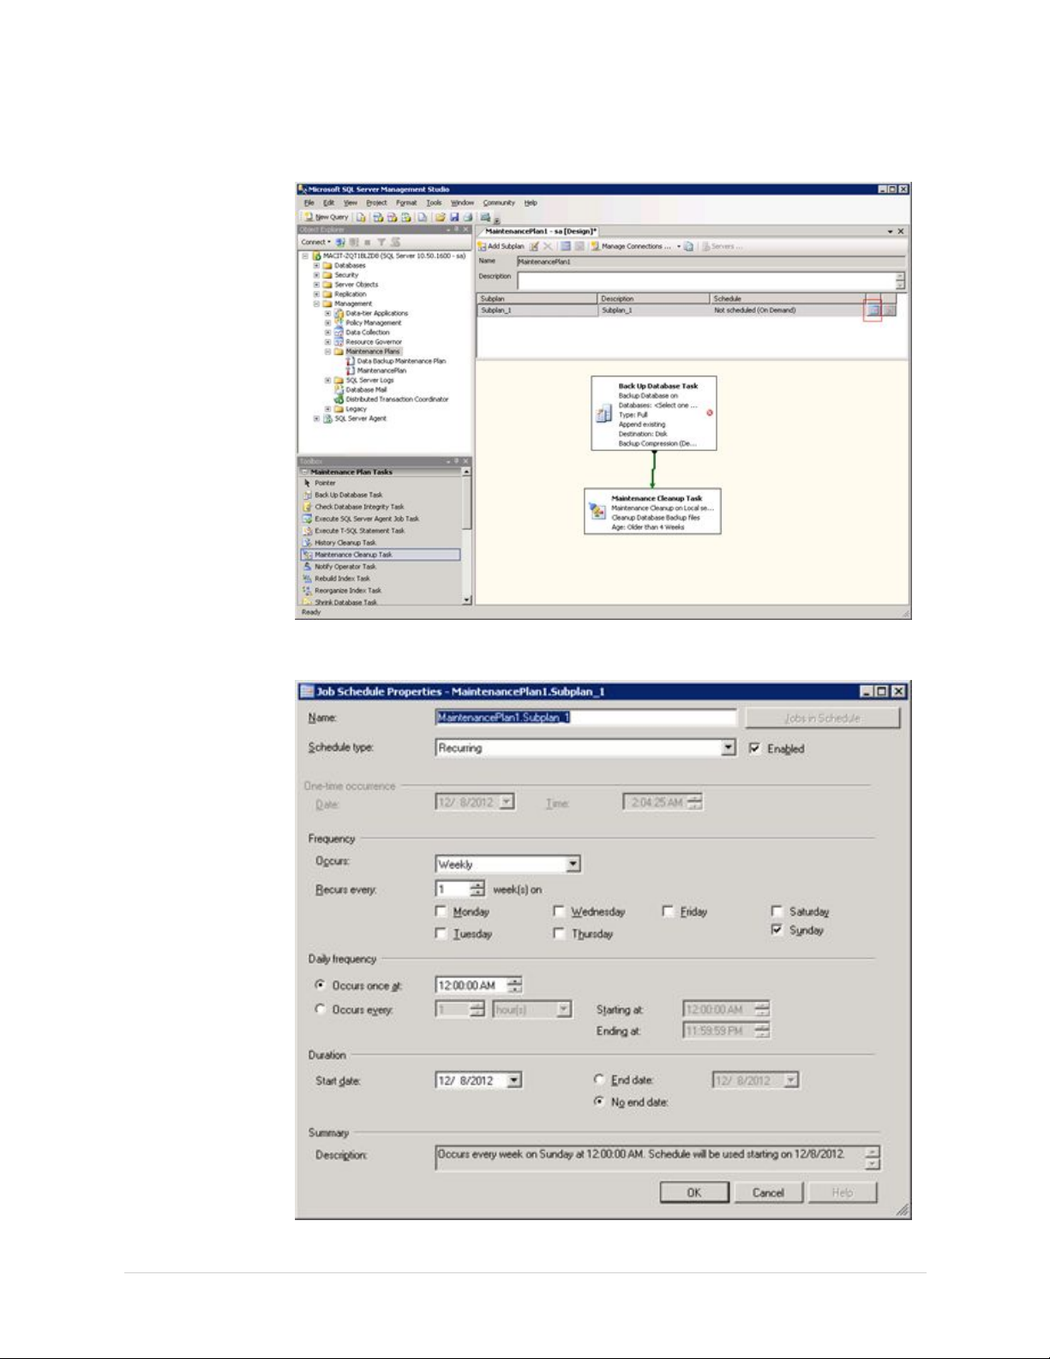This screenshot has width=1050, height=1359.
Task: Select the 'End date' radio button
Action: (599, 1080)
